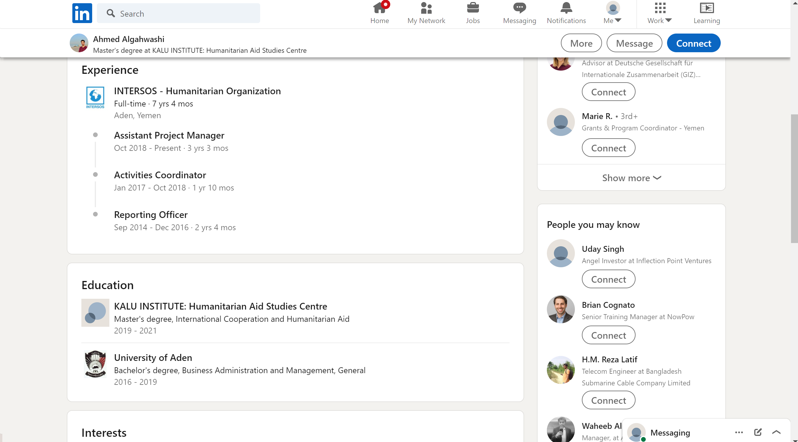Expand Show more people list
The height and width of the screenshot is (442, 798).
[631, 178]
